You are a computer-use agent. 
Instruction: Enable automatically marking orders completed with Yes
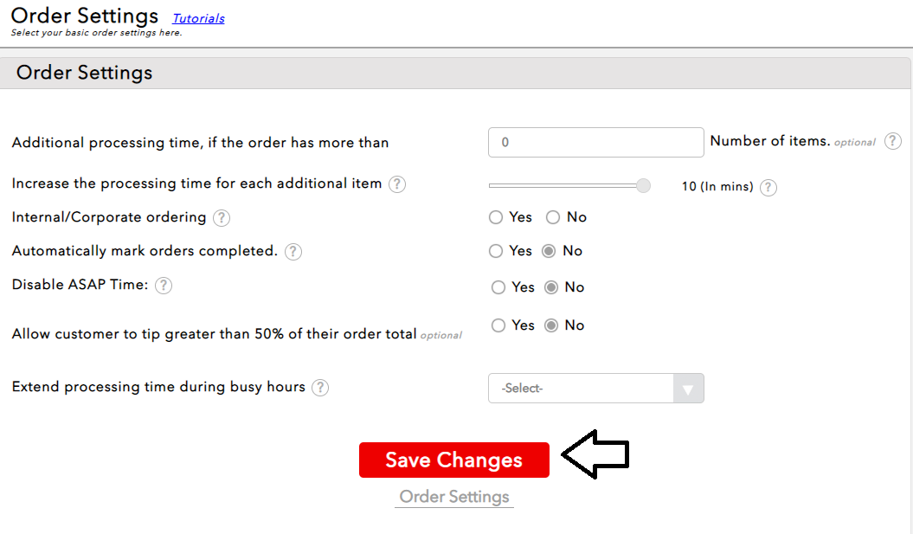(x=496, y=251)
